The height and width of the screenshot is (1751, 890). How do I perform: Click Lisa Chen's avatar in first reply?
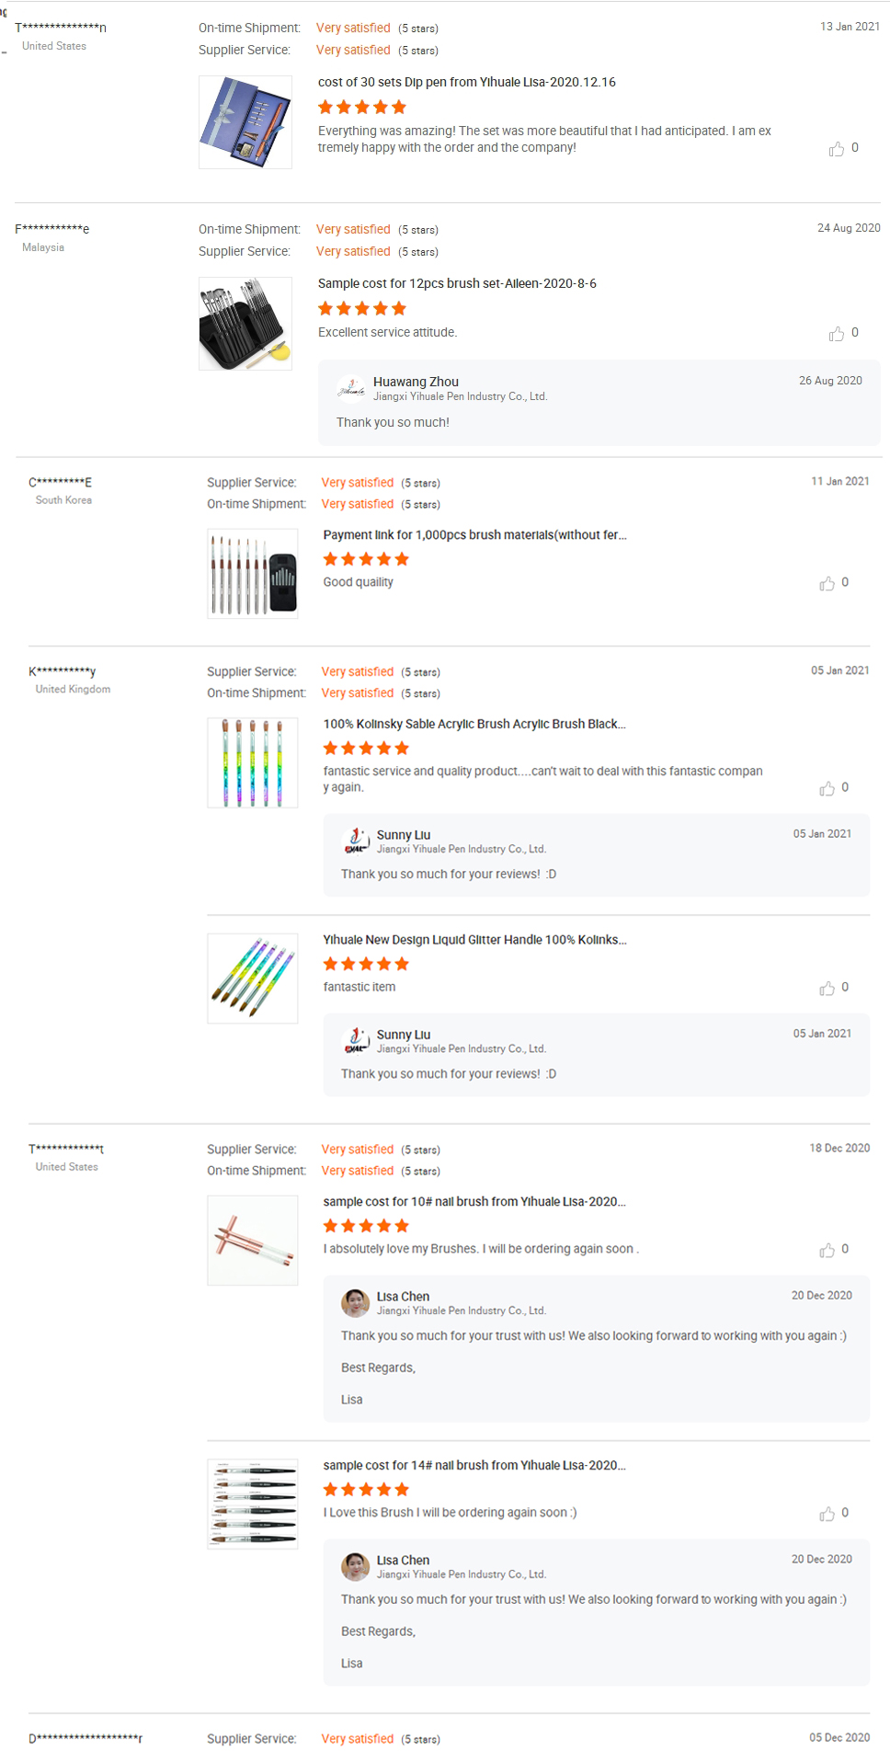point(356,1303)
